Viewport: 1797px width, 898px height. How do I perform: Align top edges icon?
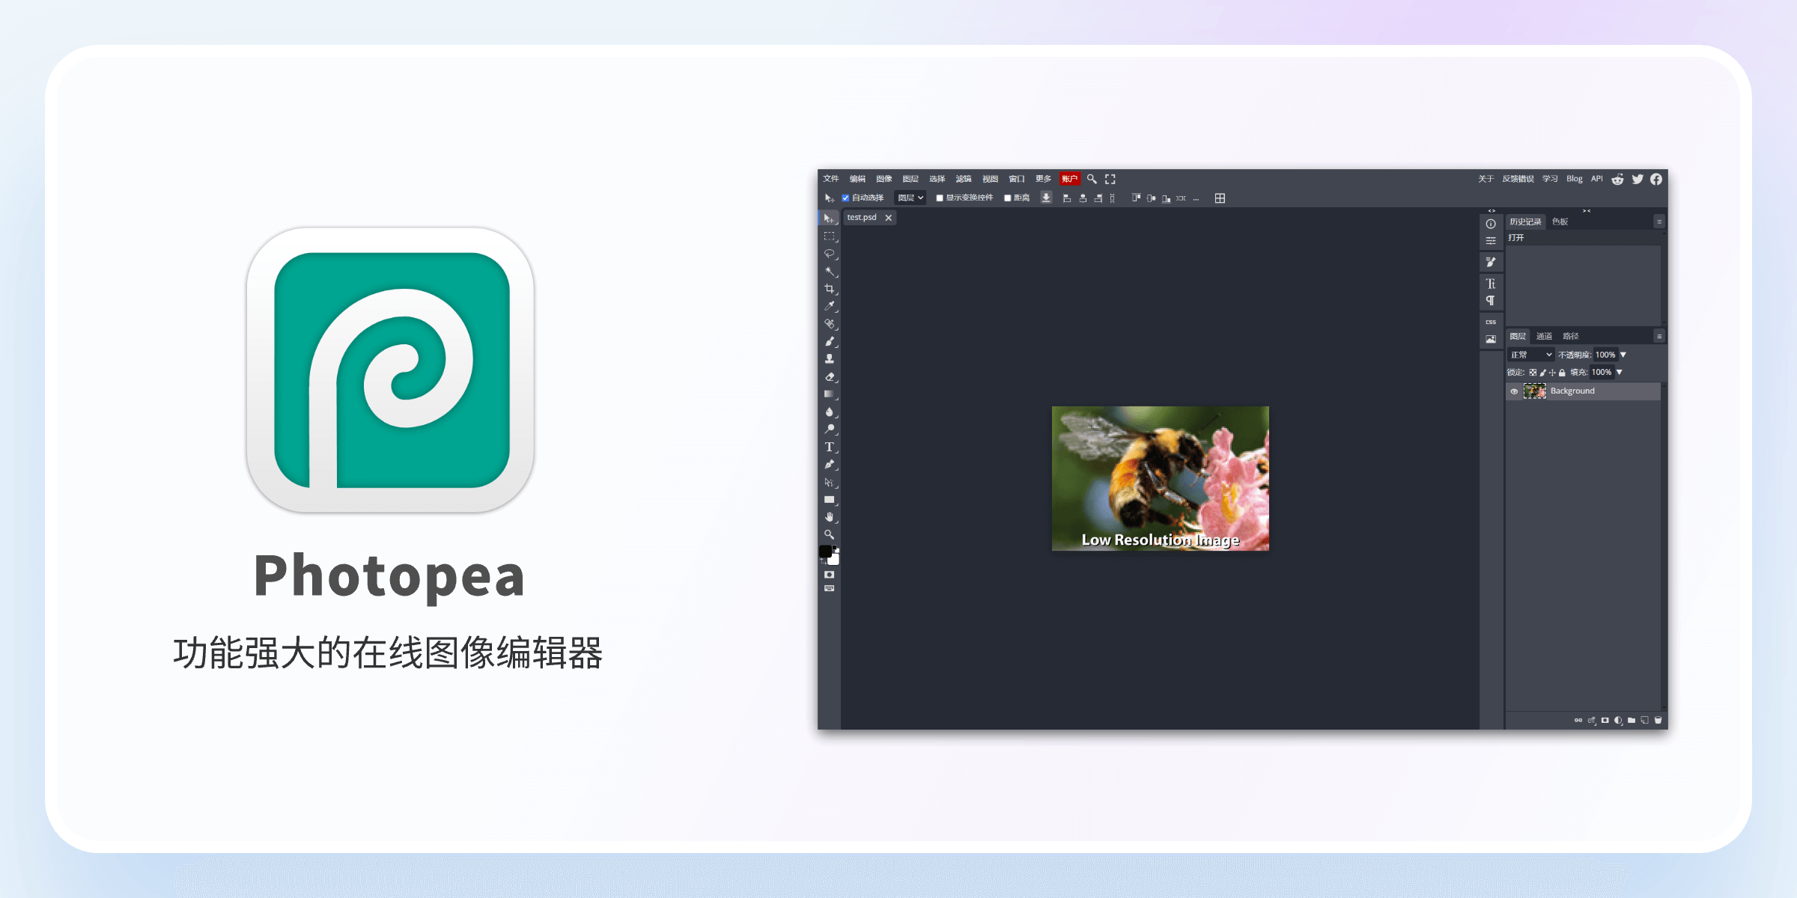pyautogui.click(x=1136, y=198)
